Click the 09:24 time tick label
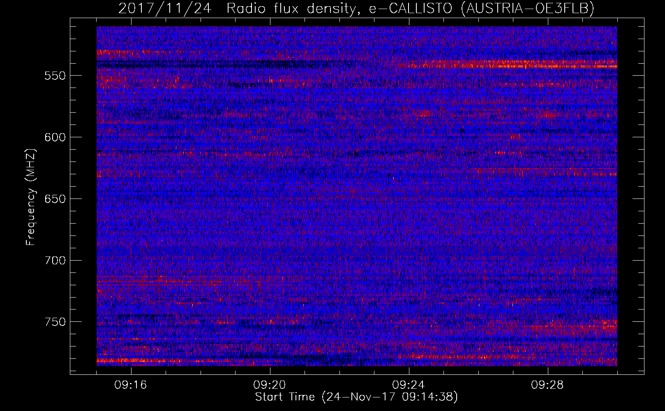The image size is (665, 411). [x=409, y=385]
